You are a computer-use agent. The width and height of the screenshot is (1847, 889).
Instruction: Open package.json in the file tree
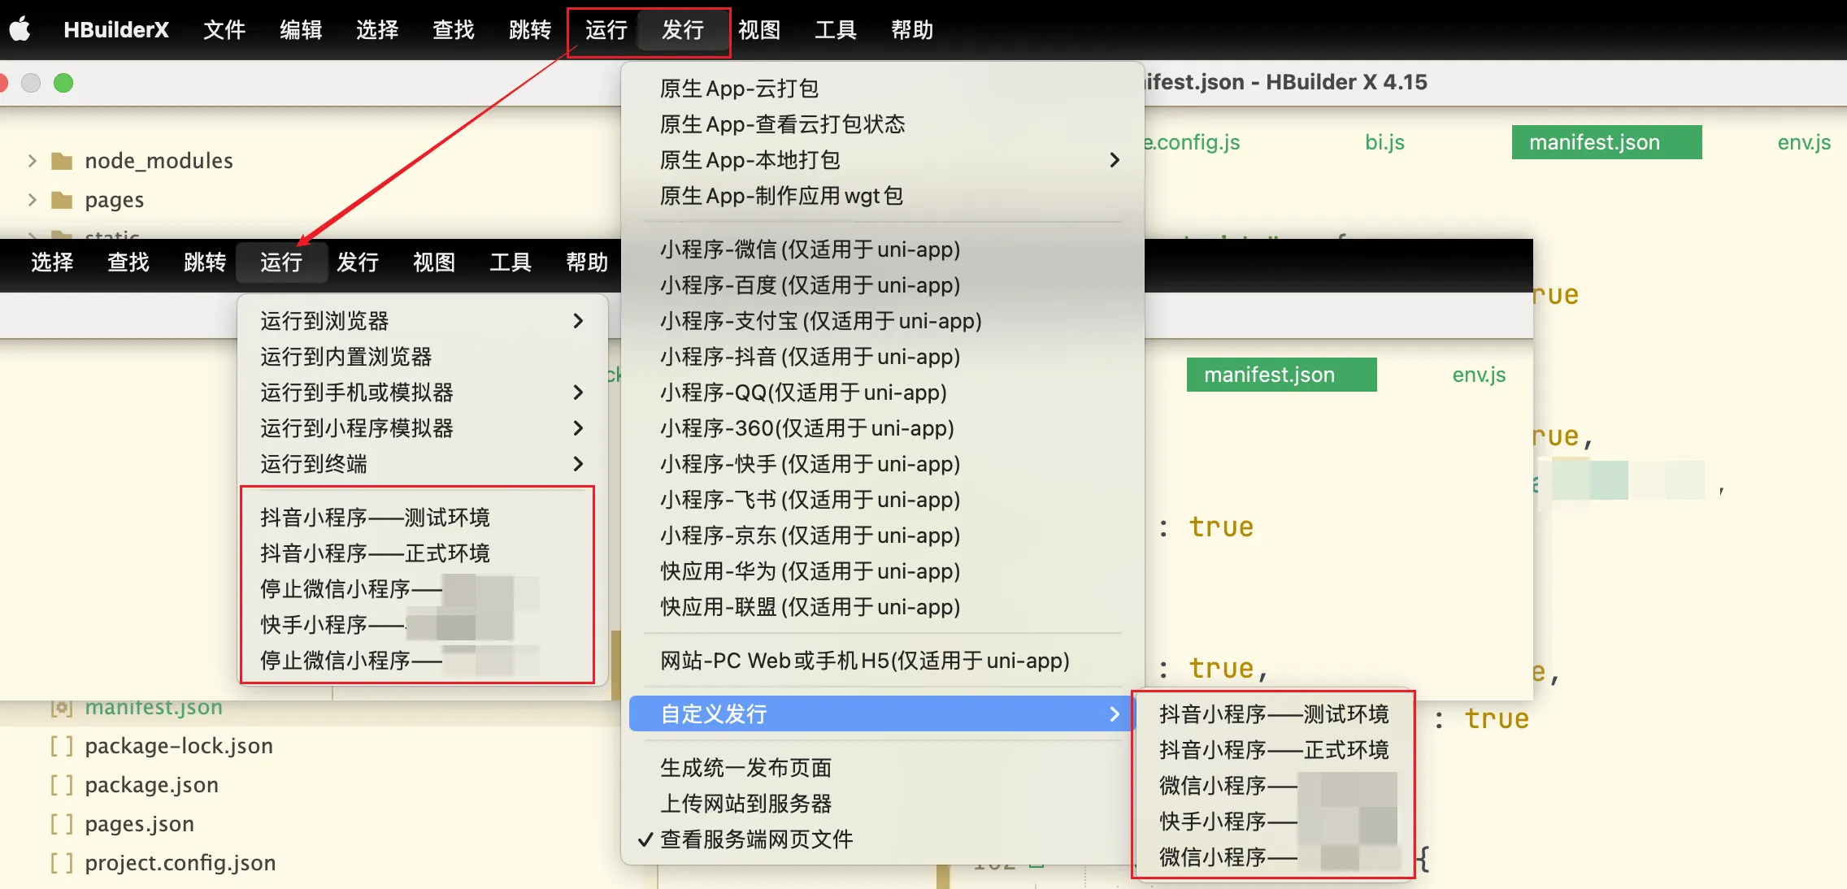click(x=151, y=785)
